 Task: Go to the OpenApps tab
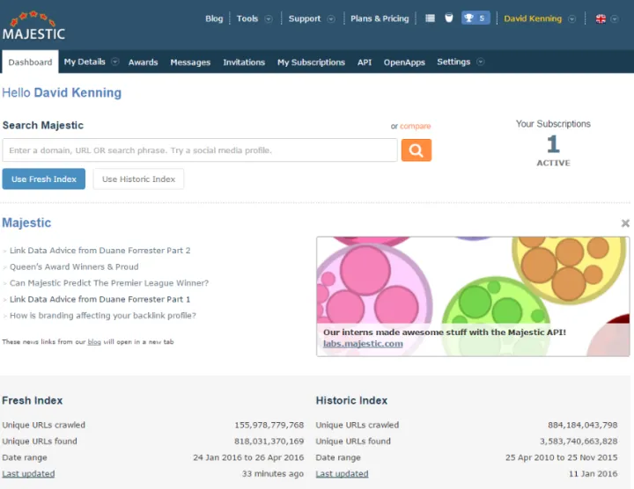tap(404, 62)
